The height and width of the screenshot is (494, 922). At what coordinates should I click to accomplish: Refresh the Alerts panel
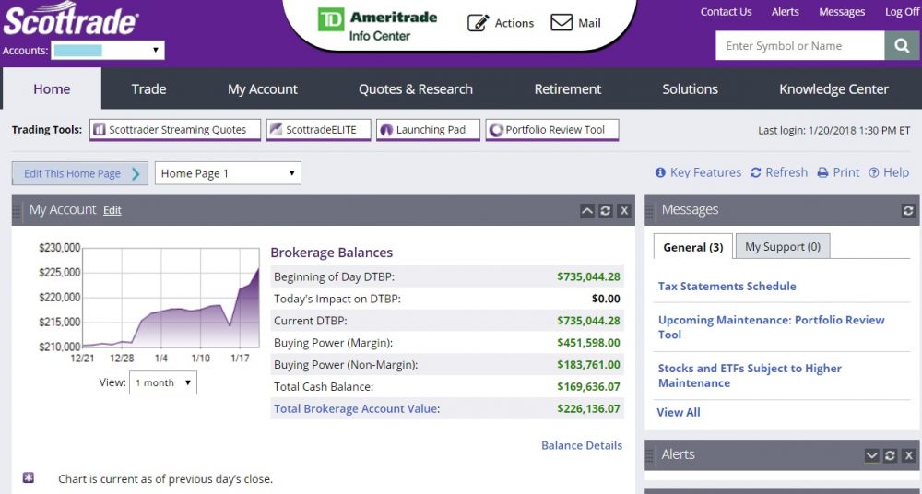point(890,455)
